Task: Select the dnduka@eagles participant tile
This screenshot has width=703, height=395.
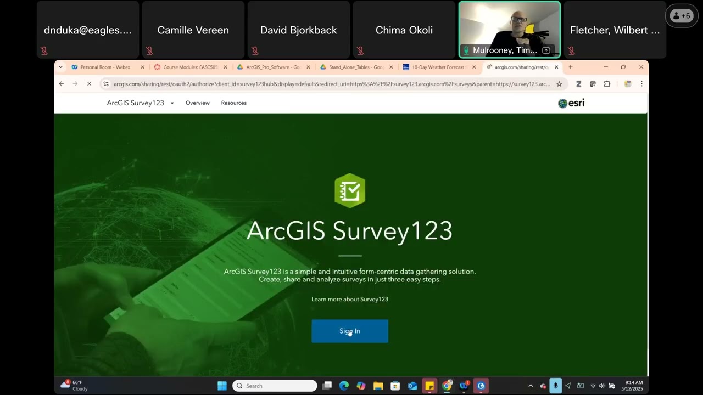Action: [88, 30]
